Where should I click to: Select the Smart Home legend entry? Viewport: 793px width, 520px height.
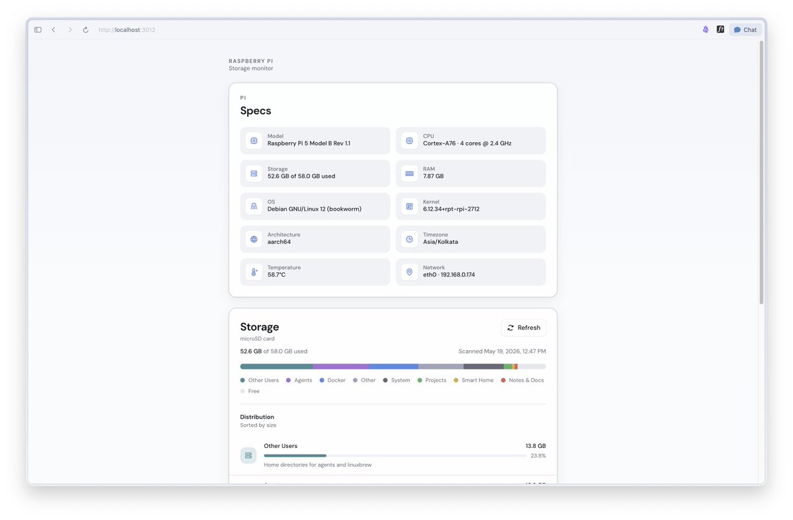(474, 380)
